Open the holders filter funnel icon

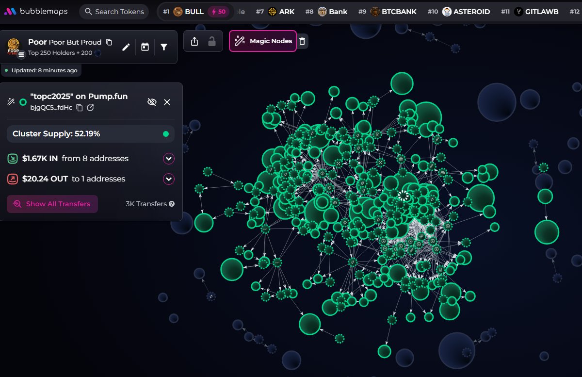[x=164, y=47]
